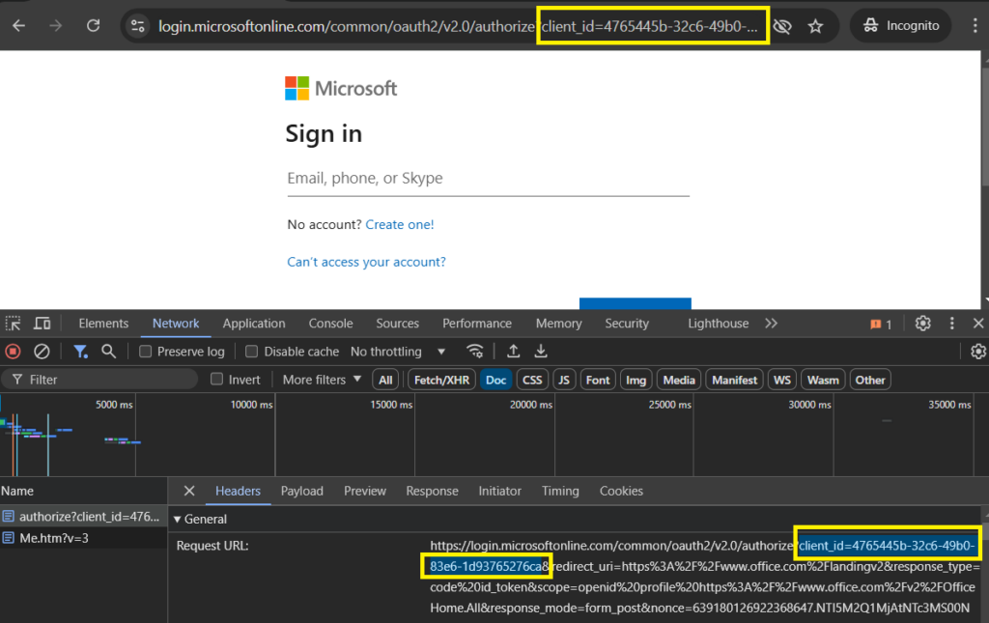Screen dimensions: 989x623
Task: Open DevTools settings gear
Action: pos(922,324)
